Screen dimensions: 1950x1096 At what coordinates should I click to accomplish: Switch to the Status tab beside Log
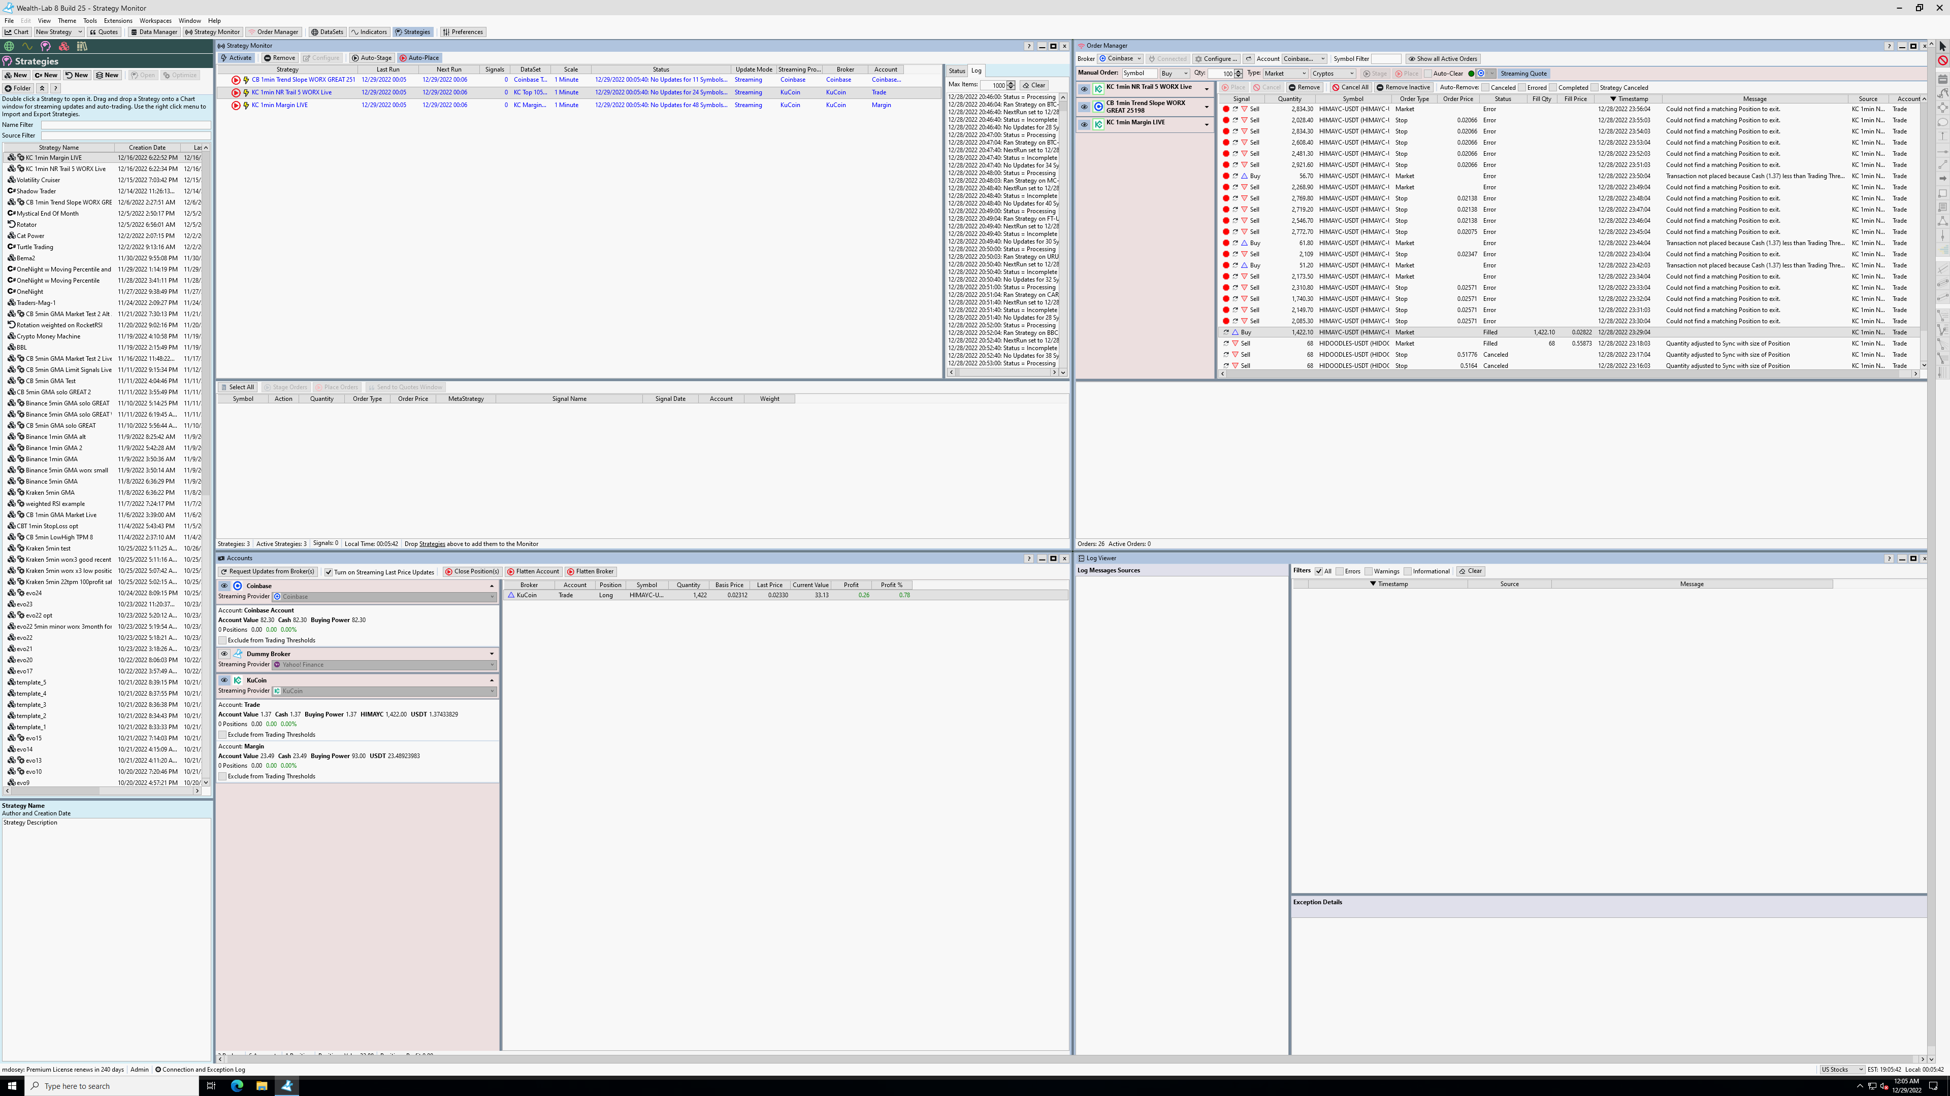click(957, 71)
